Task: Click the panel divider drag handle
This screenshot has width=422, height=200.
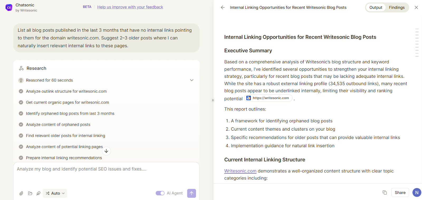Action: click(x=213, y=100)
